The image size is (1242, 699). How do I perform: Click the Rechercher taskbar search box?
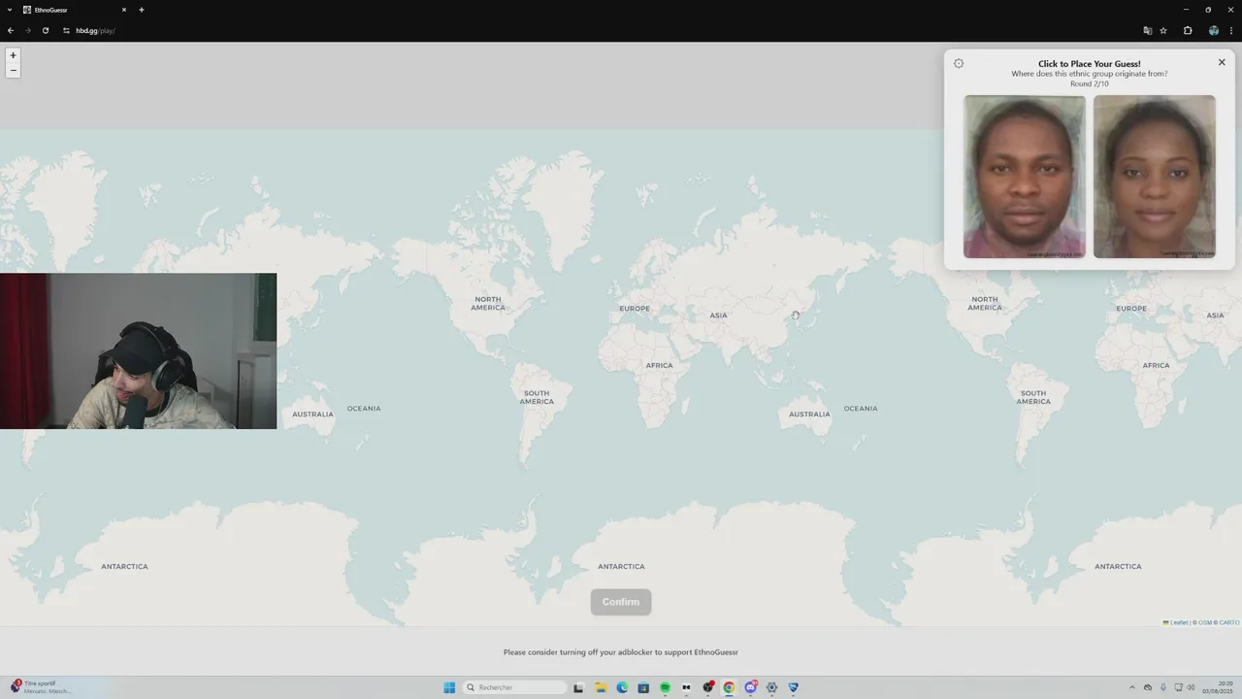point(515,687)
